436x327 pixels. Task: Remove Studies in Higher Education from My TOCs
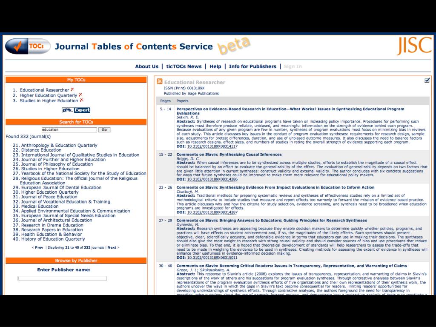click(x=81, y=100)
